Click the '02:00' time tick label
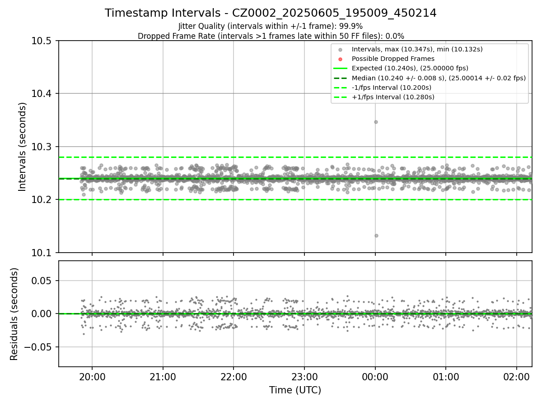The image size is (542, 406). pyautogui.click(x=517, y=376)
